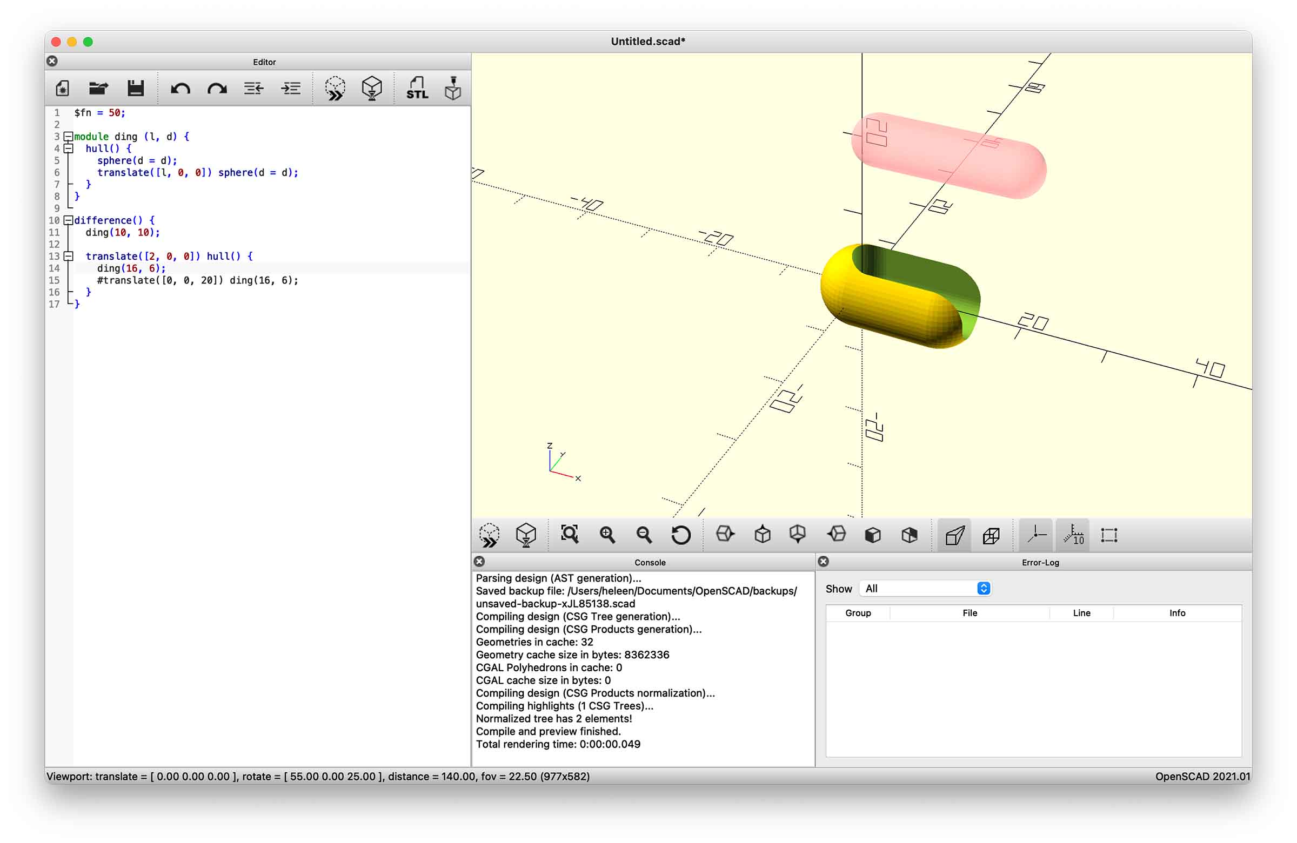The image size is (1297, 843).
Task: Toggle Show Scale Markers button
Action: 1073,535
